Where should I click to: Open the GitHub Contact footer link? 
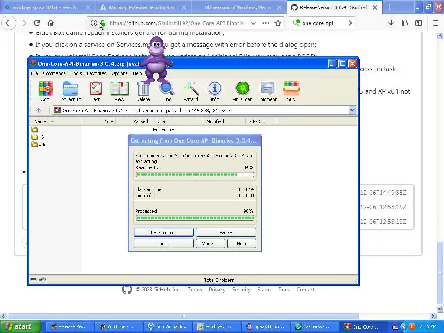(306, 290)
